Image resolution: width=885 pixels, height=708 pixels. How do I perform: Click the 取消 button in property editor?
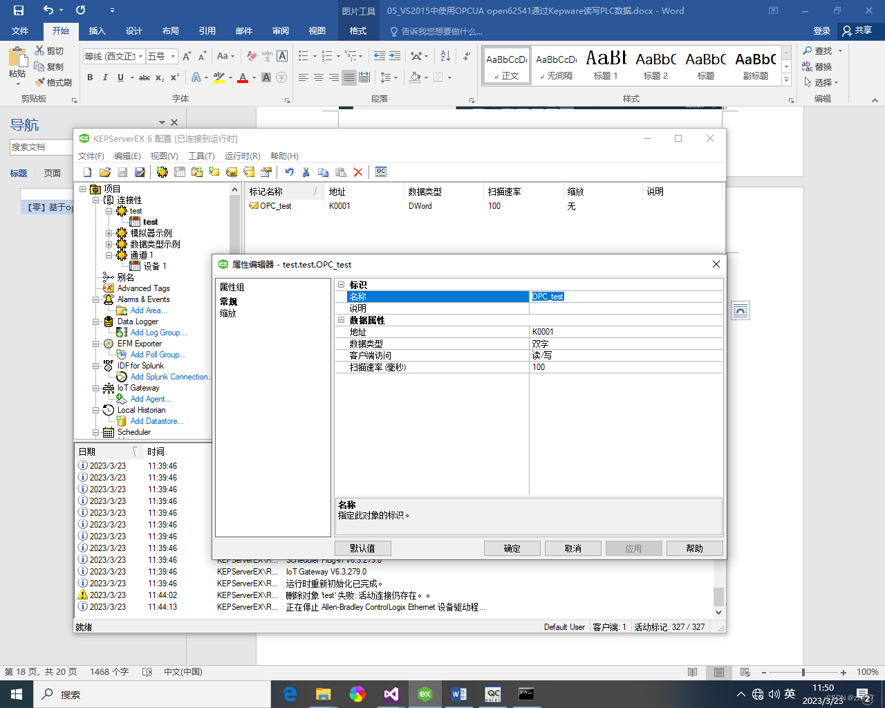(573, 548)
